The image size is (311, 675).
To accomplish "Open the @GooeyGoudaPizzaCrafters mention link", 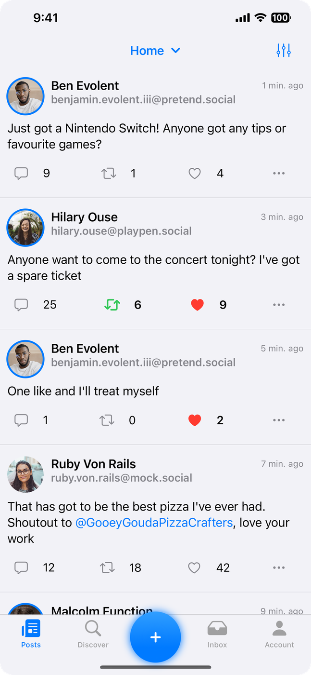I will [x=154, y=523].
